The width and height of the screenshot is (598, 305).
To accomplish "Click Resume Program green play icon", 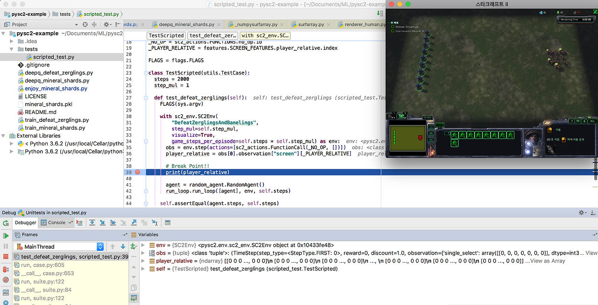I will pyautogui.click(x=6, y=236).
